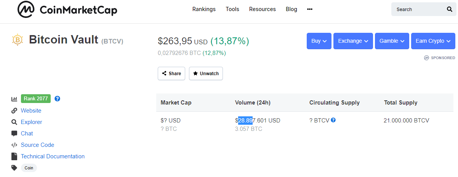
Task: Expand the Exchange dropdown
Action: pos(353,41)
